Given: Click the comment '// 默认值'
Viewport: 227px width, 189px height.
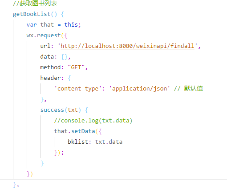Looking at the screenshot, I should (x=188, y=88).
